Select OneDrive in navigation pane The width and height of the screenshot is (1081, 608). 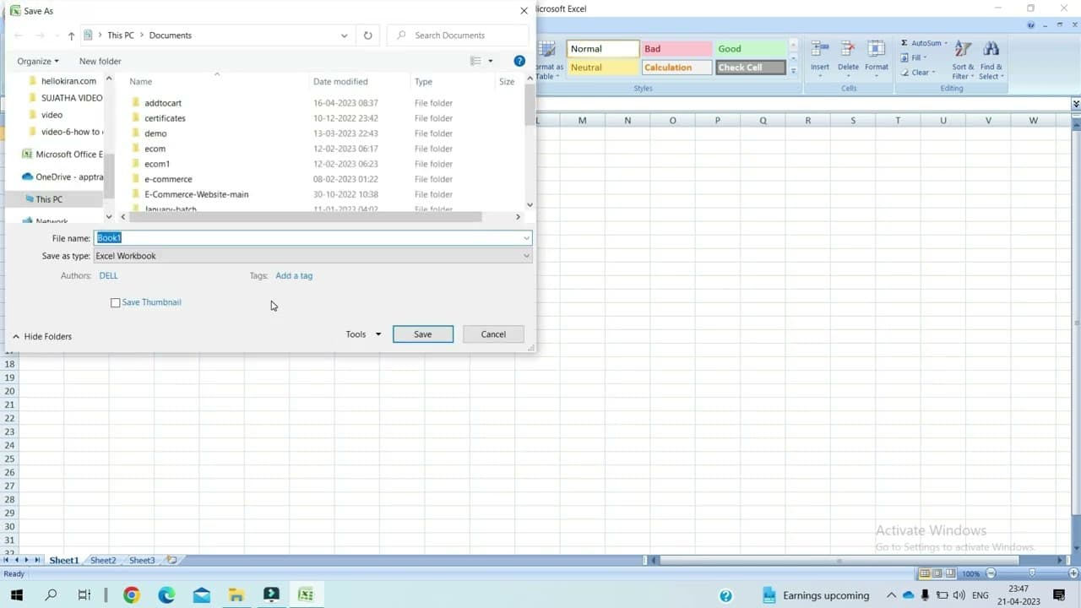(x=62, y=177)
